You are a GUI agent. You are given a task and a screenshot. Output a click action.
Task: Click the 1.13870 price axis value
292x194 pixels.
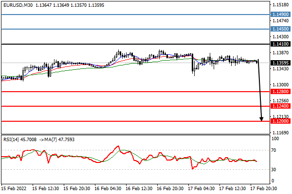[x=280, y=53]
